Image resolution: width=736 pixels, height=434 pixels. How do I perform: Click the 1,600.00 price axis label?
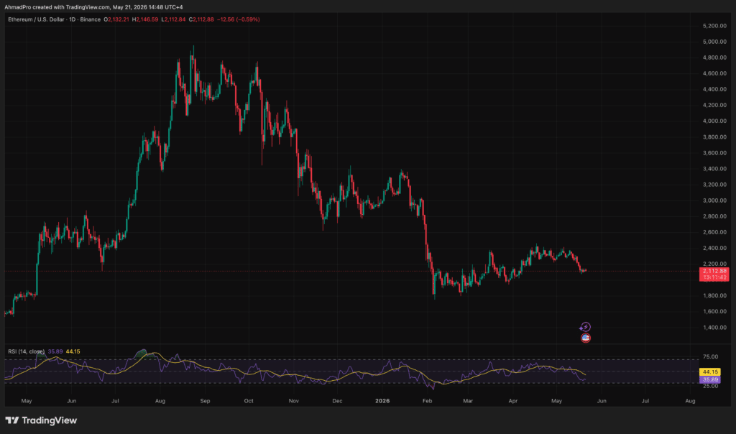pos(714,312)
